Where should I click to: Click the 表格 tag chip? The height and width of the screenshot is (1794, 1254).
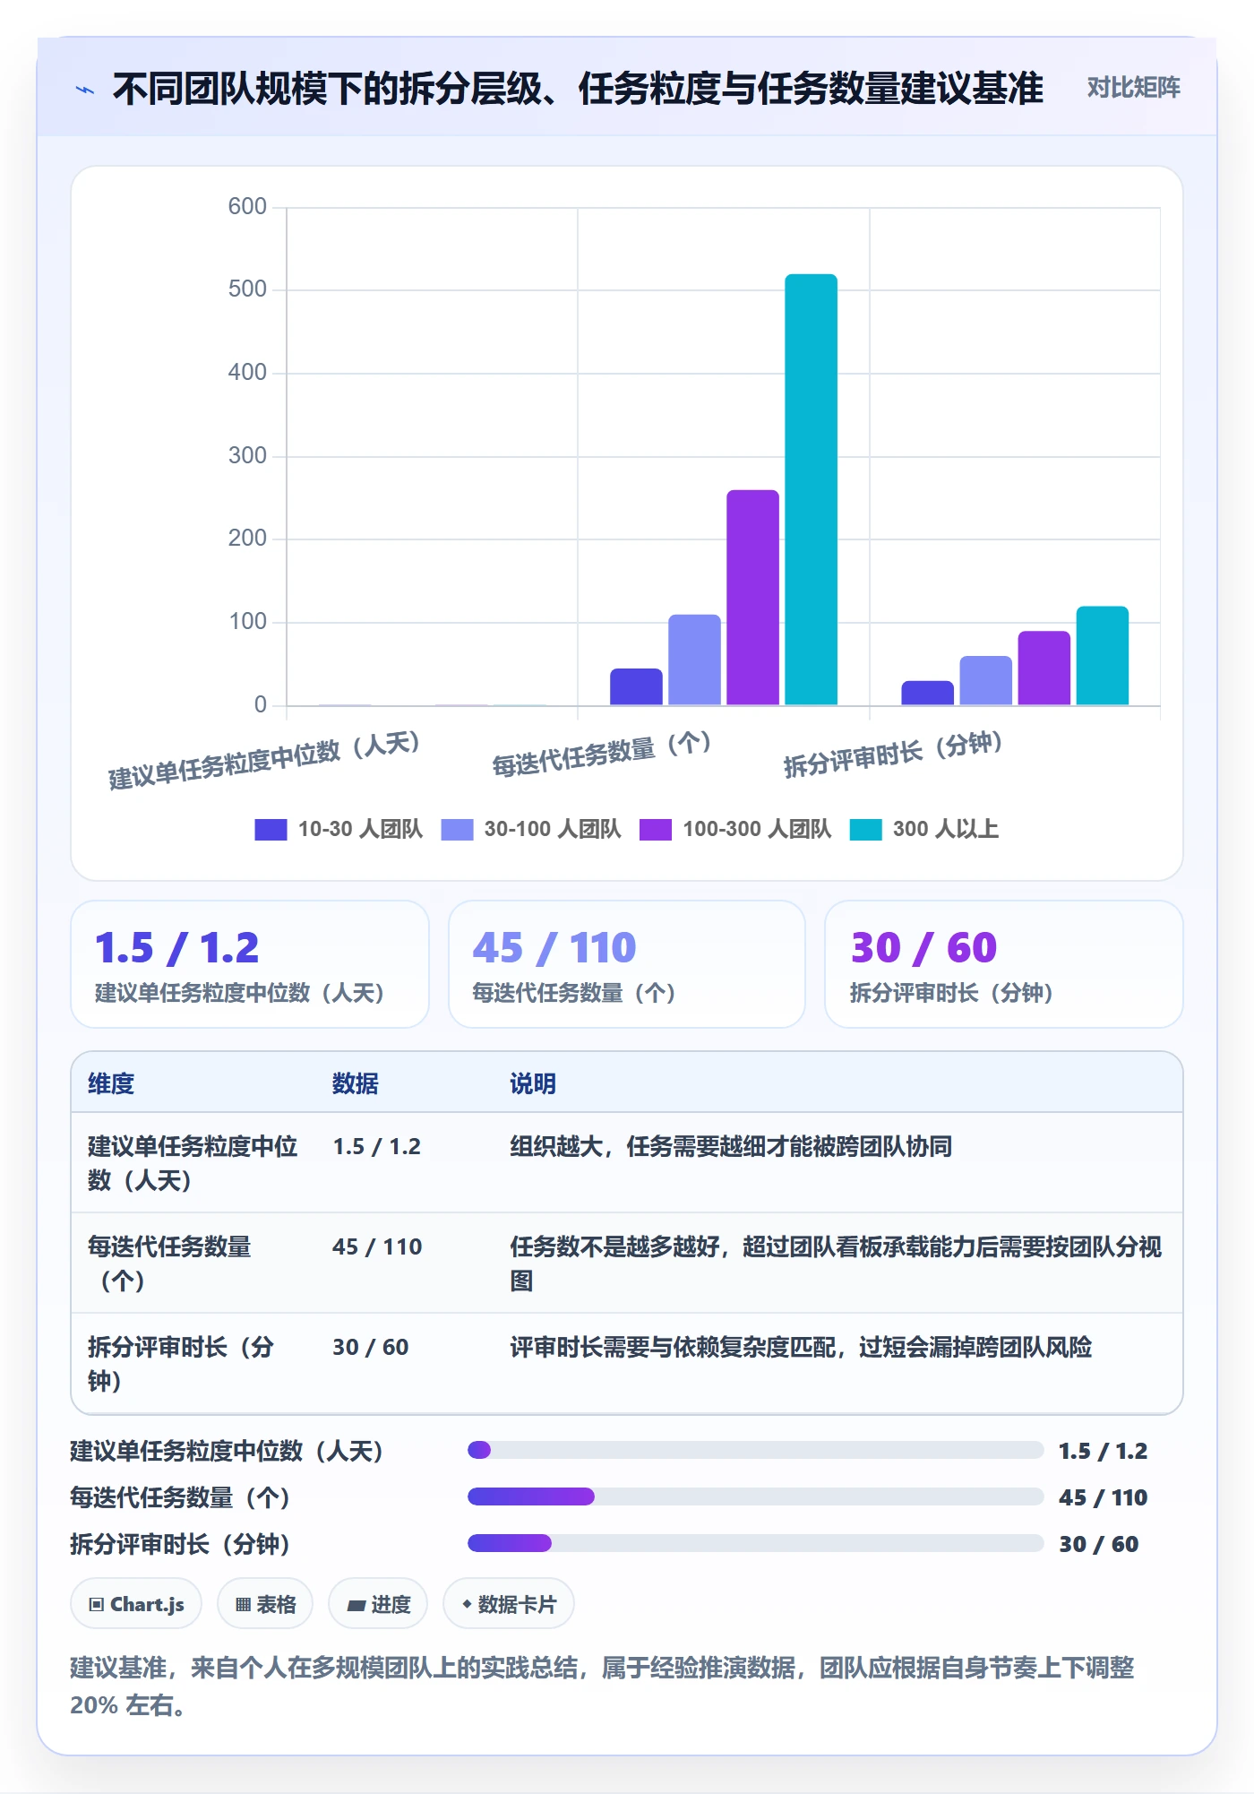[x=265, y=1604]
